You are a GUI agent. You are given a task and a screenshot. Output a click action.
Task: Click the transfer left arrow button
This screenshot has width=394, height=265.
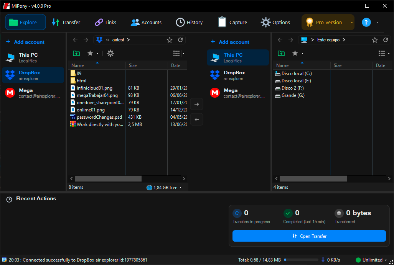point(197,119)
